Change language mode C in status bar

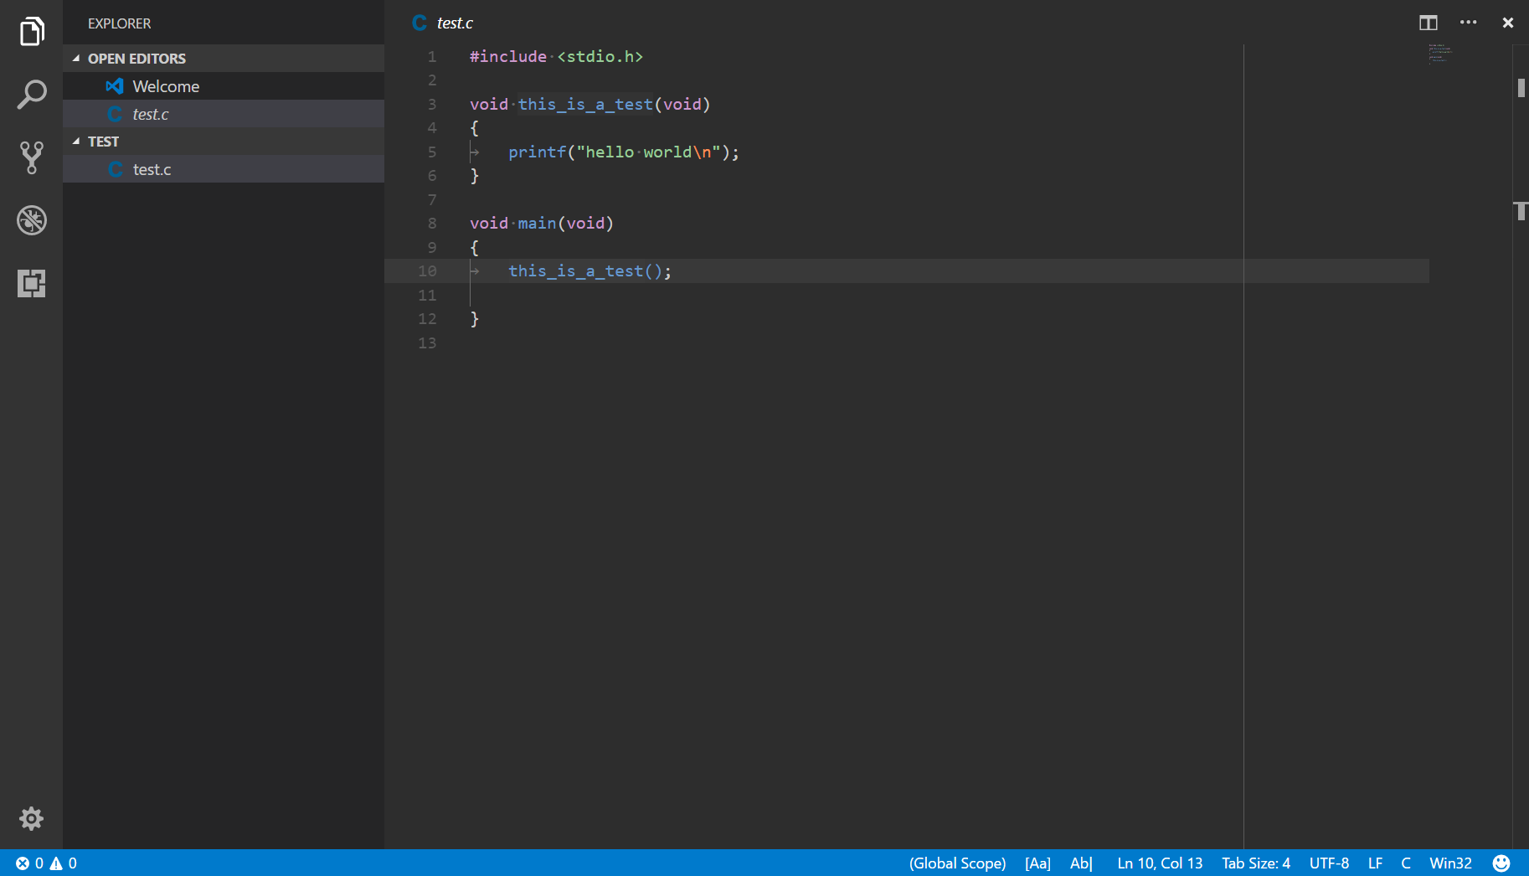pyautogui.click(x=1406, y=863)
